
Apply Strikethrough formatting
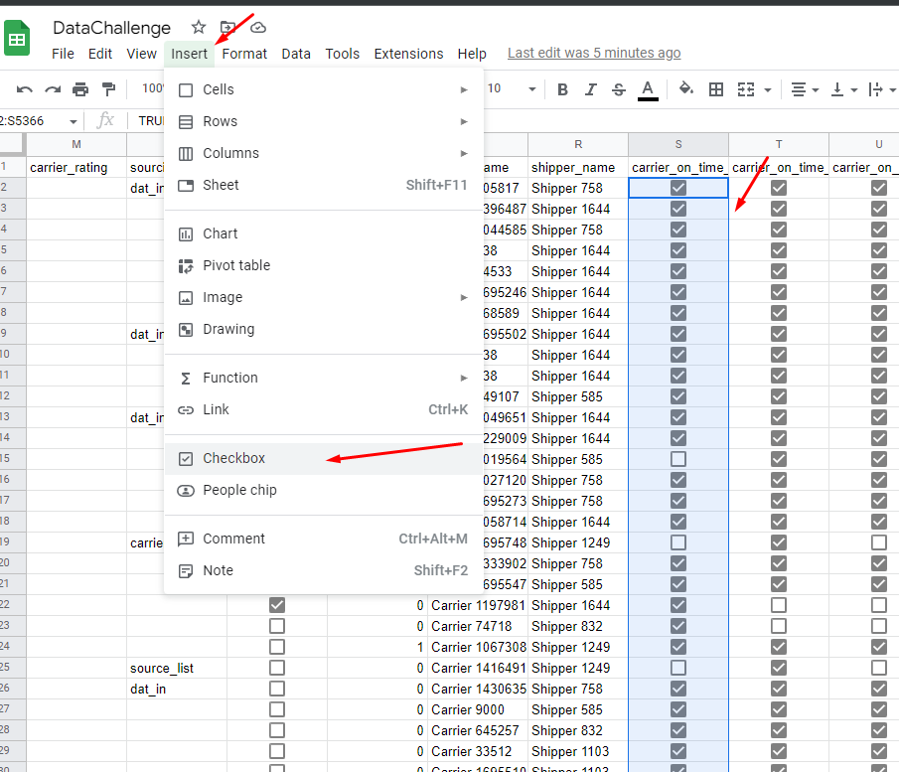618,88
